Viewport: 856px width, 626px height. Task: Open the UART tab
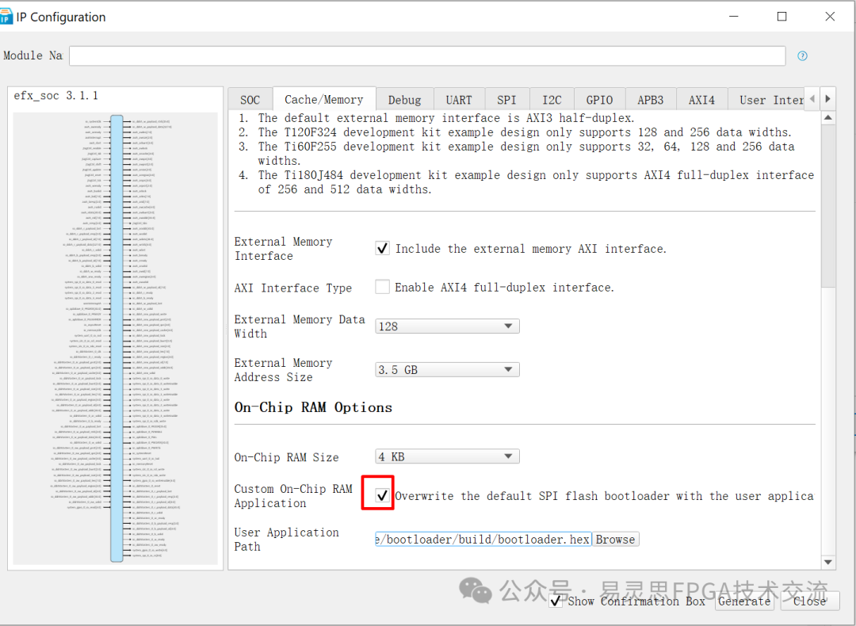[458, 100]
